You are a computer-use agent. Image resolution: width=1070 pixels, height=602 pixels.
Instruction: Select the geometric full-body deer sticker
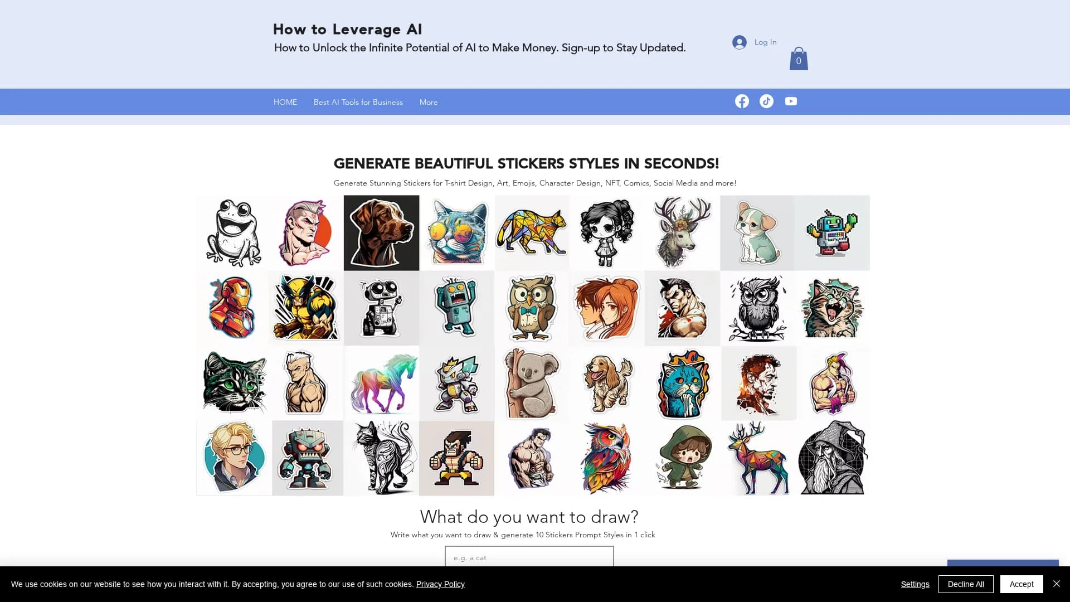click(758, 458)
